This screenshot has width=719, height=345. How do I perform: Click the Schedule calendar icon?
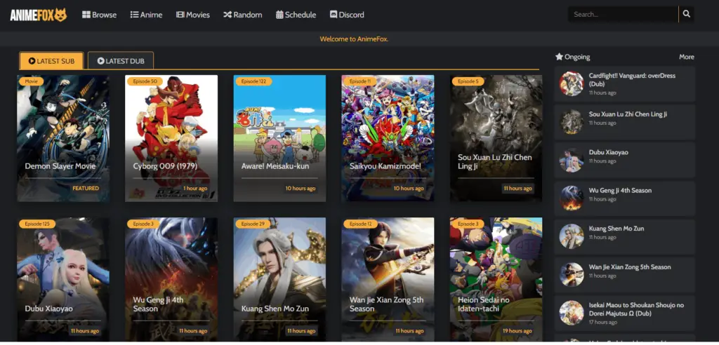click(x=279, y=15)
